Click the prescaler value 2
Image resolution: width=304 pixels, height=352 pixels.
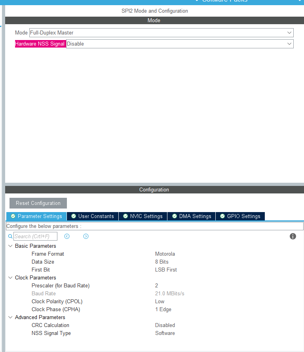coord(156,285)
